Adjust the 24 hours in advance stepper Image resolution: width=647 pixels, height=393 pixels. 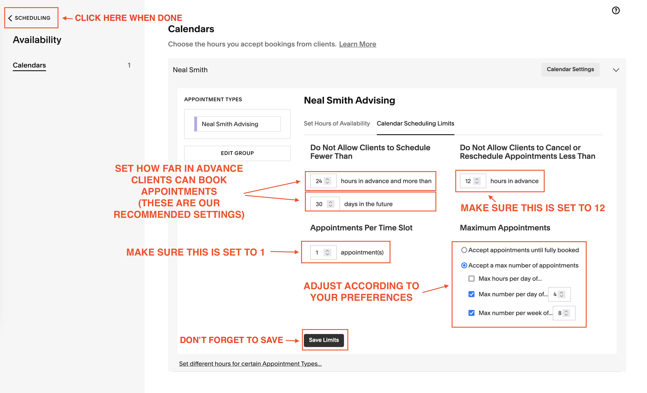(x=327, y=181)
